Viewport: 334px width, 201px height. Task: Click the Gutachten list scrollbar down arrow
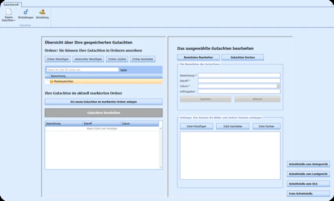point(161,167)
